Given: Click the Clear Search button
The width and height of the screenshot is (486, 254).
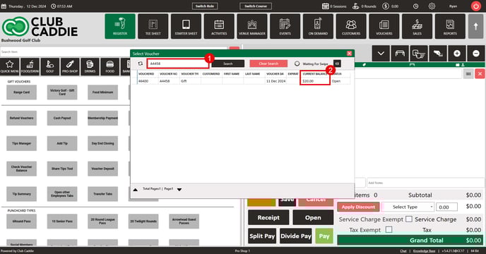Looking at the screenshot, I should click(268, 64).
